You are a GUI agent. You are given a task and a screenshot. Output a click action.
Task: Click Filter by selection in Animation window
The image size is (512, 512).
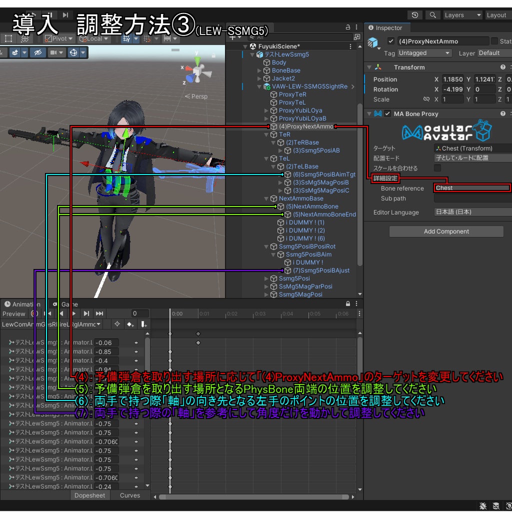pos(117,324)
